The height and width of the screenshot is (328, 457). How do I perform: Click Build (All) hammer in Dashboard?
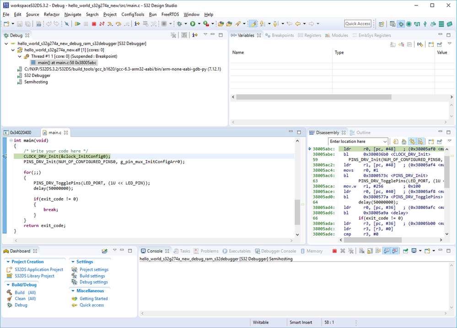point(10,292)
